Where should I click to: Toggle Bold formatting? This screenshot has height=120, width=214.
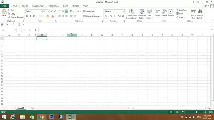(27, 16)
